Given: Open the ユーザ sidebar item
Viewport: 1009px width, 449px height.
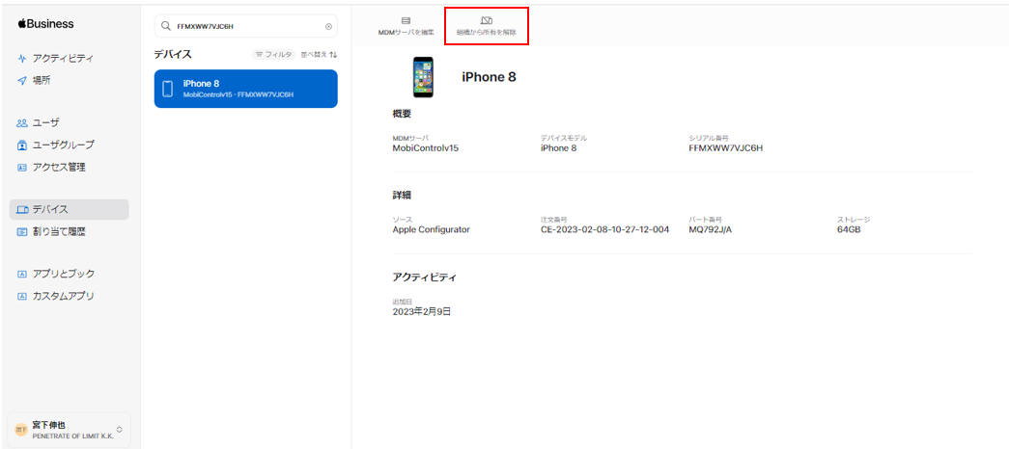Looking at the screenshot, I should click(x=38, y=122).
